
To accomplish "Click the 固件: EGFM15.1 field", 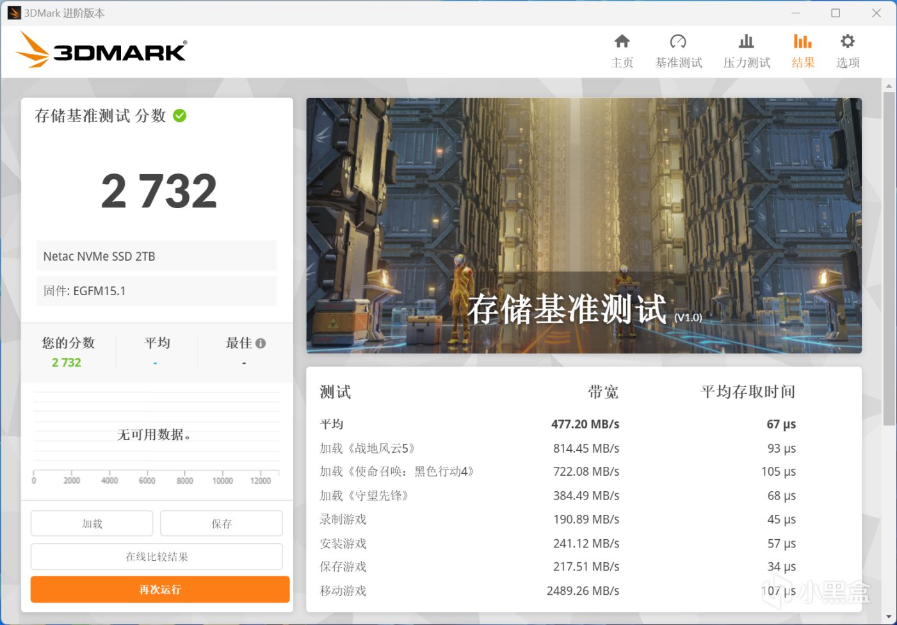I will coord(156,291).
